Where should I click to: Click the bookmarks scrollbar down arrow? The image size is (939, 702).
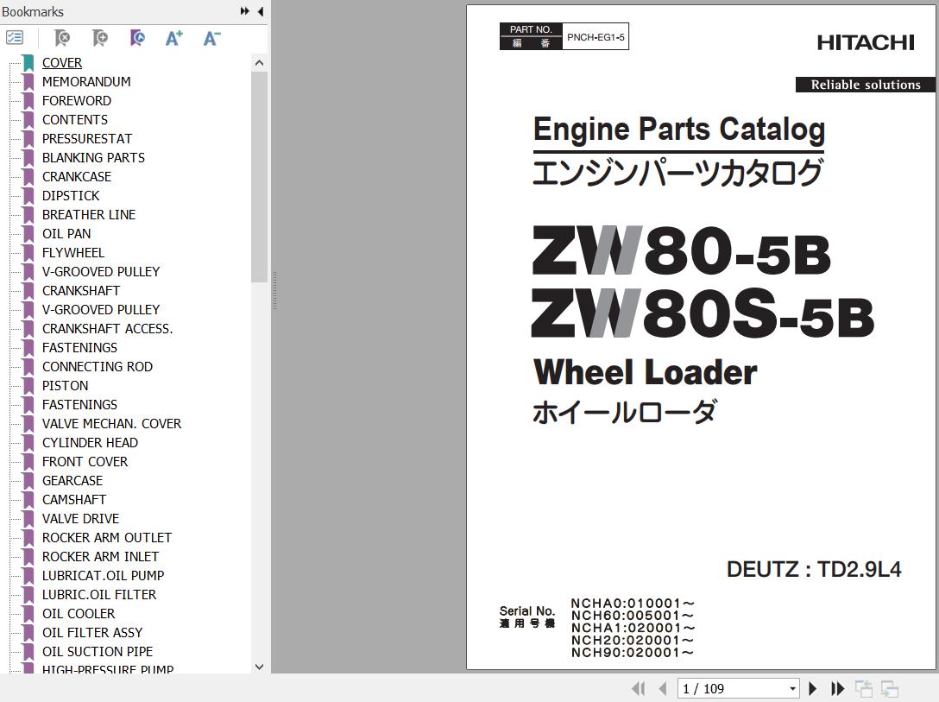pos(259,667)
